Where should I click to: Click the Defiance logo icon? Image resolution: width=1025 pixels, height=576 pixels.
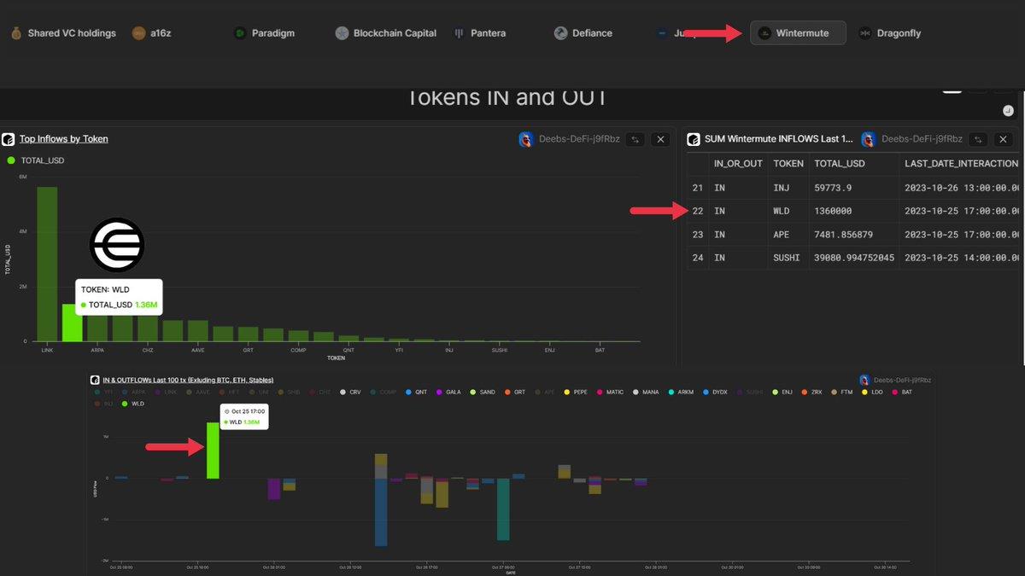[x=560, y=33]
